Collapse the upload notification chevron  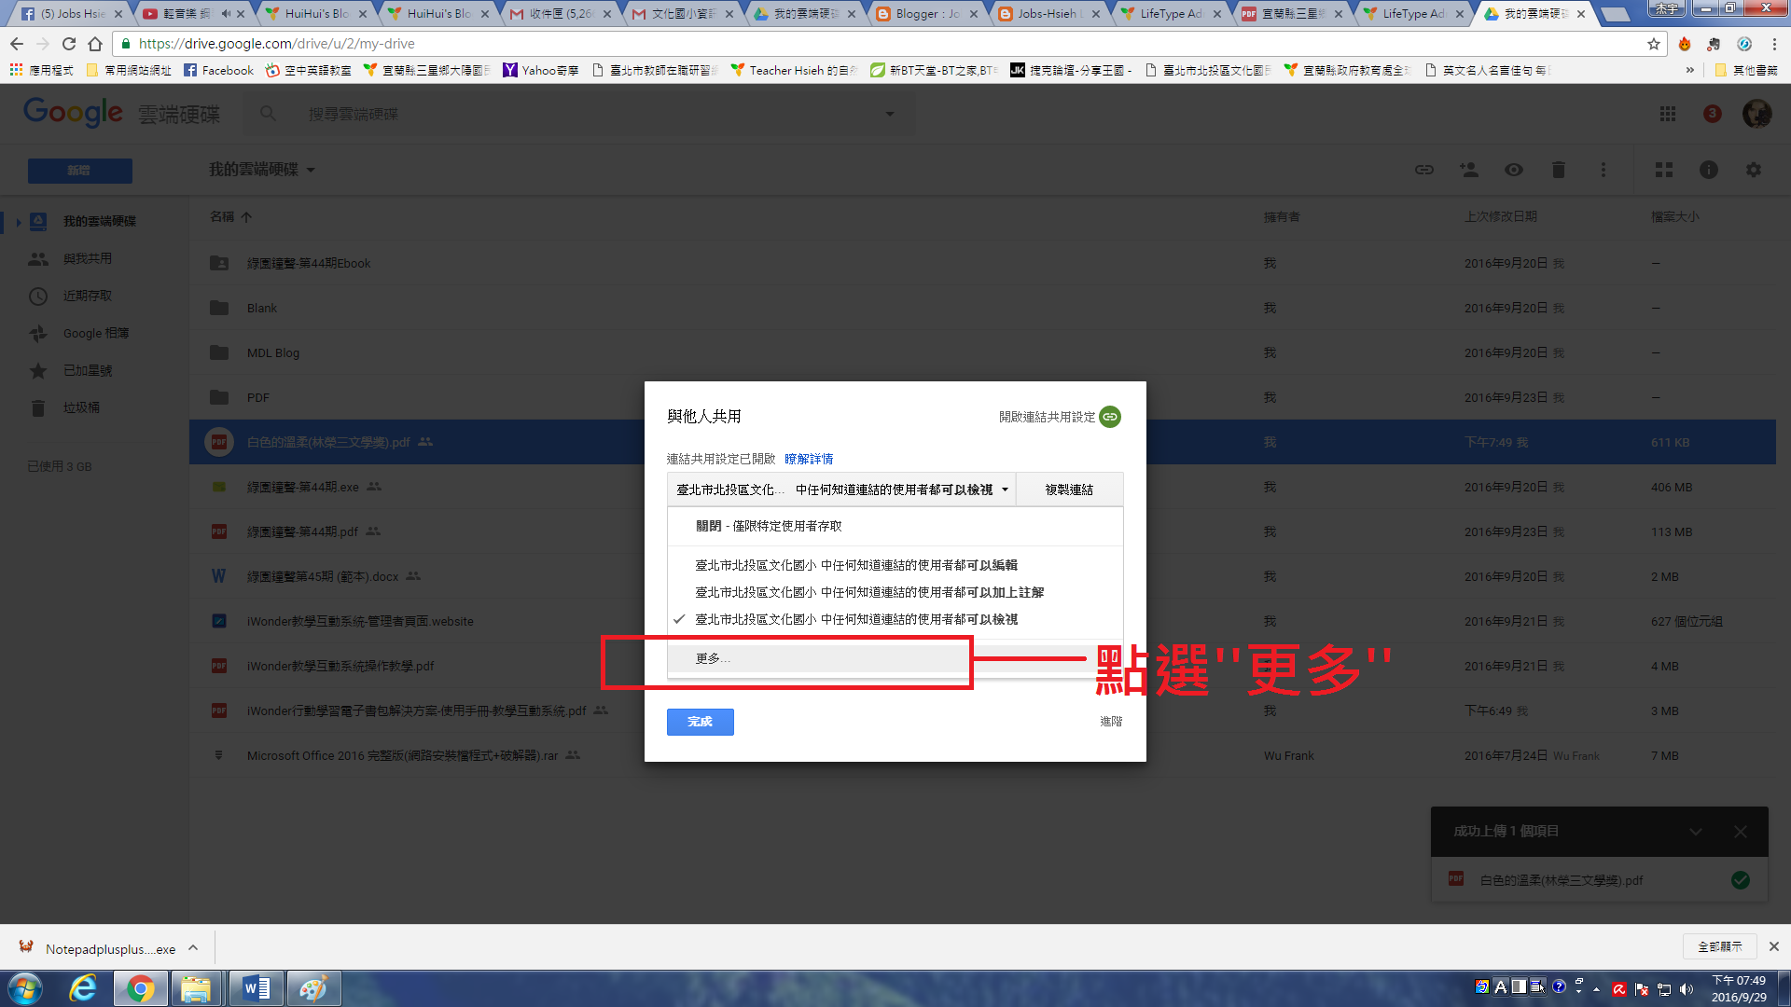[x=1696, y=832]
